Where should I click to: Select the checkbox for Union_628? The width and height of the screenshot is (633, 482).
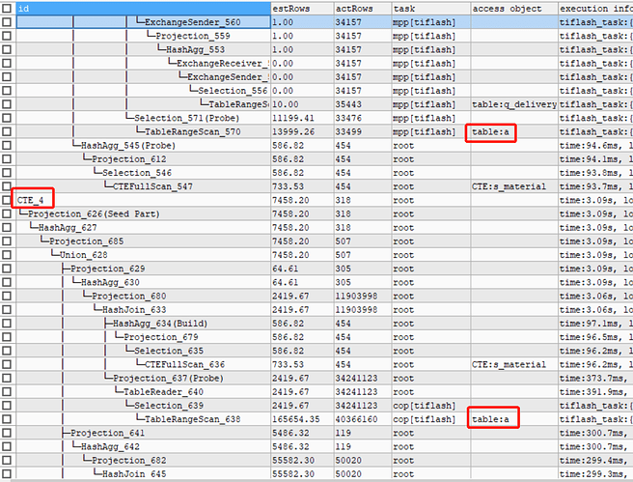7,255
